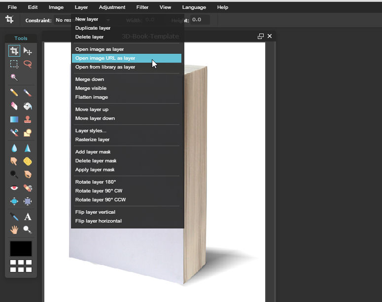This screenshot has height=302, width=382.
Task: Choose Duplicate layer
Action: [x=127, y=28]
